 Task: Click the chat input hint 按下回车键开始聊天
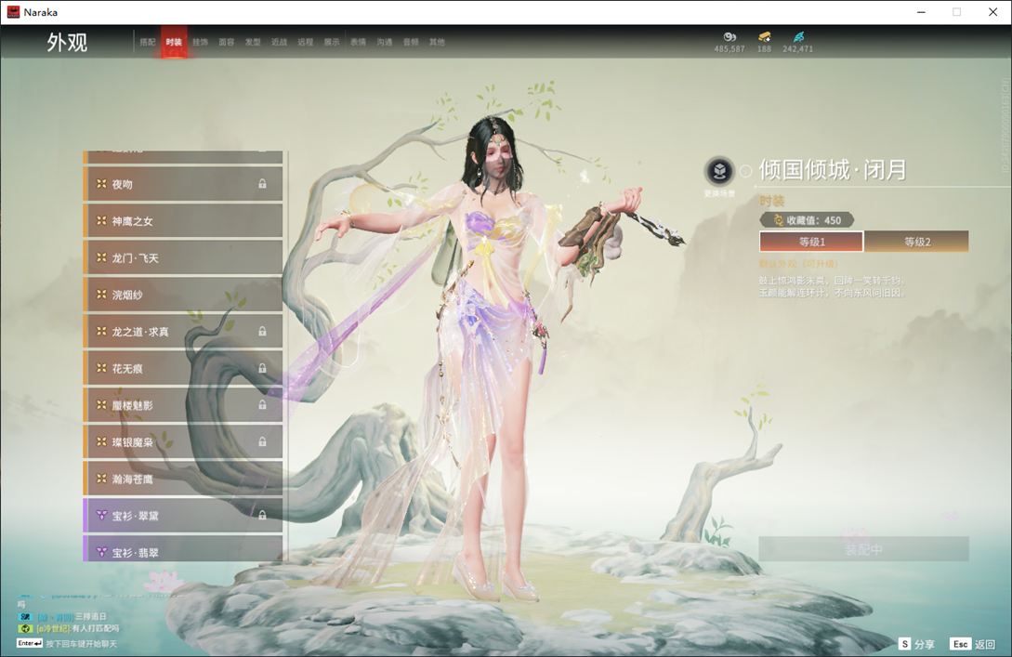82,643
